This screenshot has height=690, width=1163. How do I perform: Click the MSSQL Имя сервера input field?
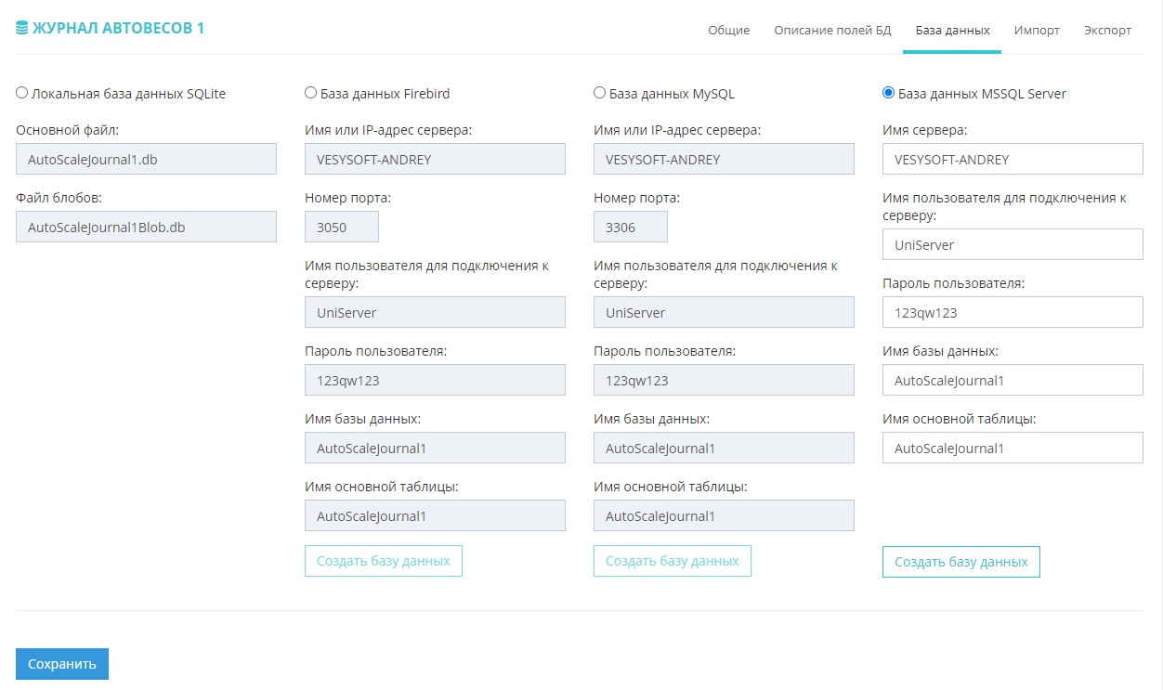coord(1013,159)
